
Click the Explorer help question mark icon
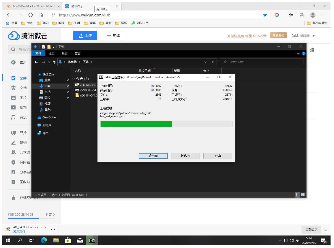[303, 54]
